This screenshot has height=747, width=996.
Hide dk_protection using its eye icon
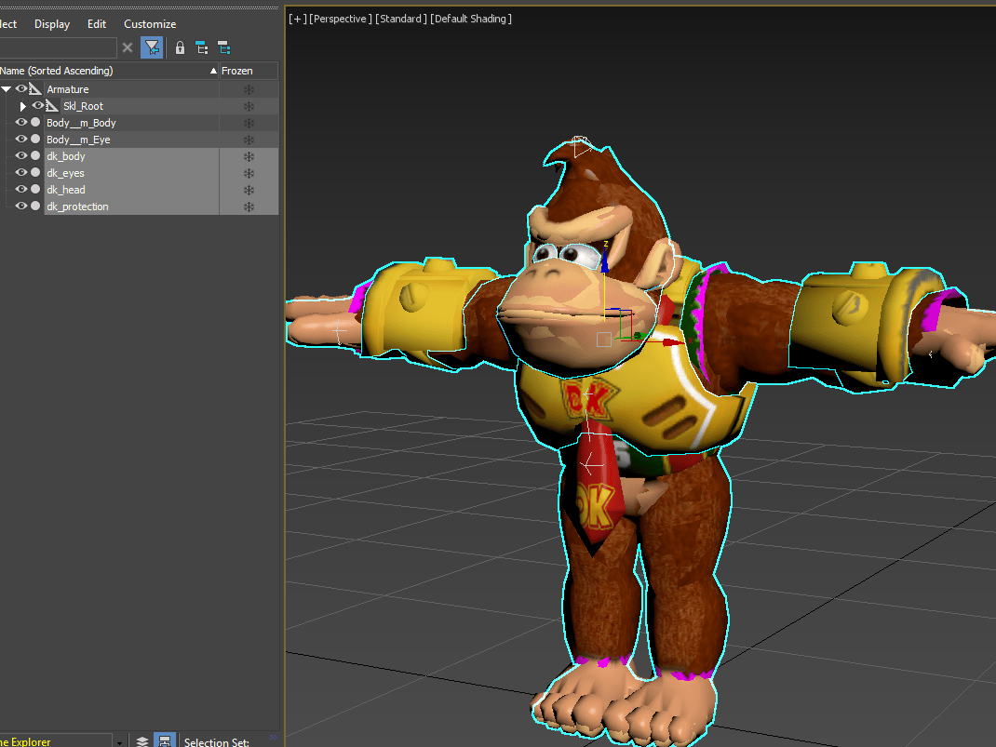[x=20, y=207]
